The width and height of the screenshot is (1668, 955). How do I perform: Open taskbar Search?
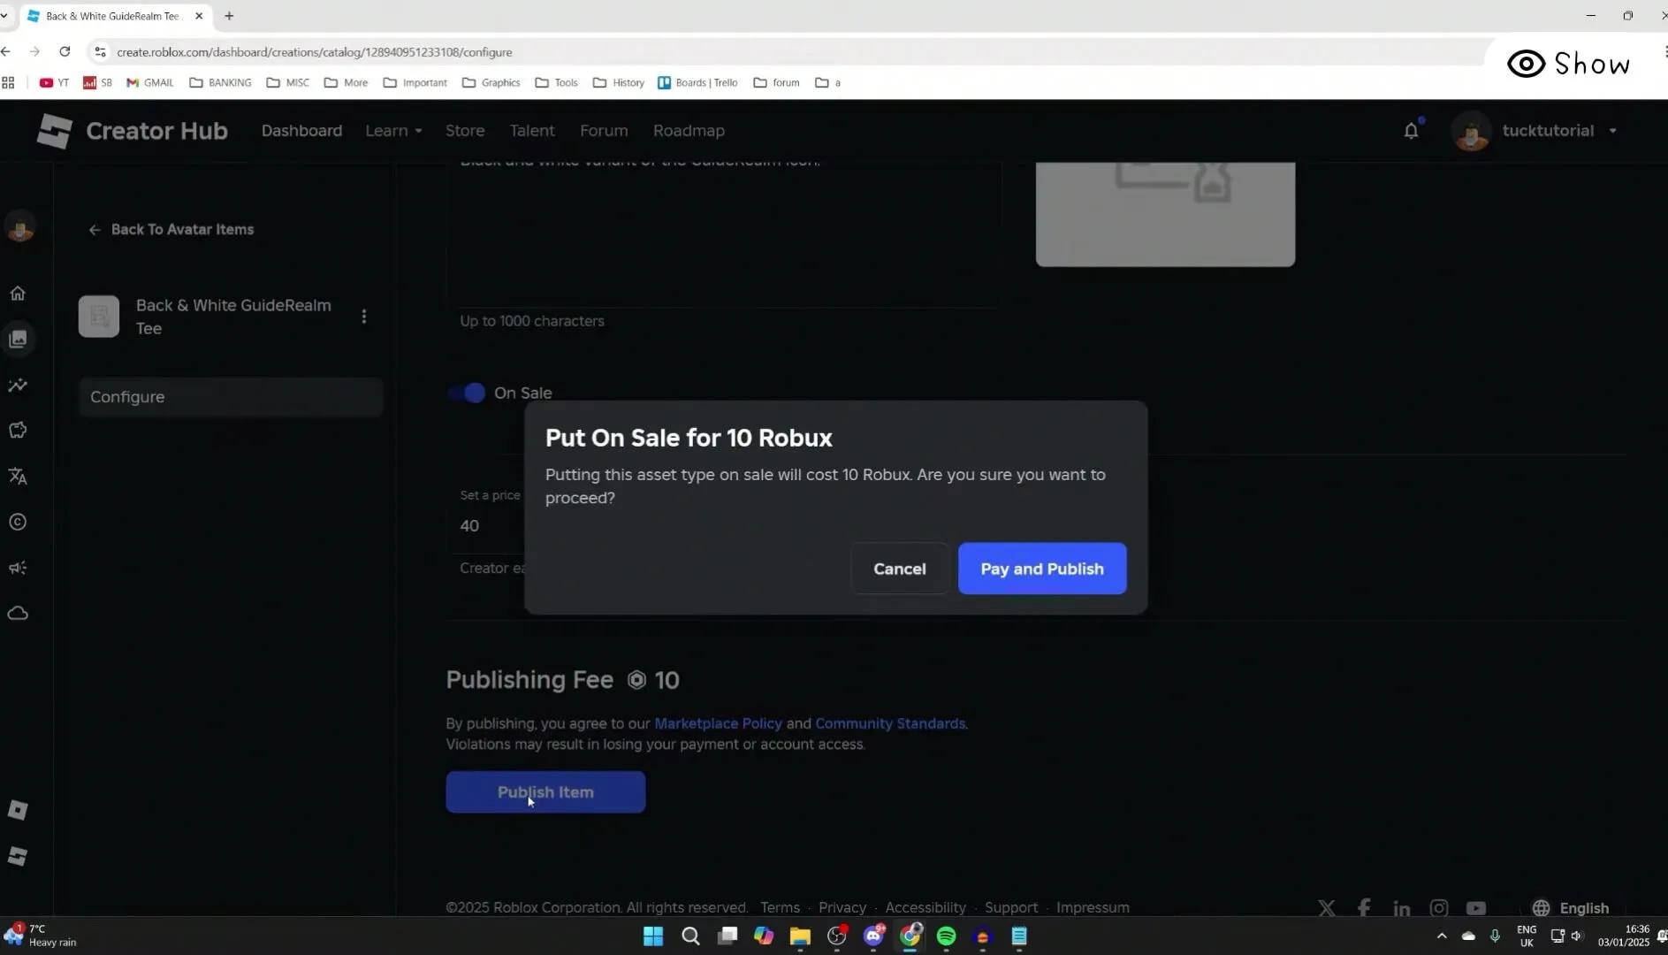pyautogui.click(x=690, y=936)
